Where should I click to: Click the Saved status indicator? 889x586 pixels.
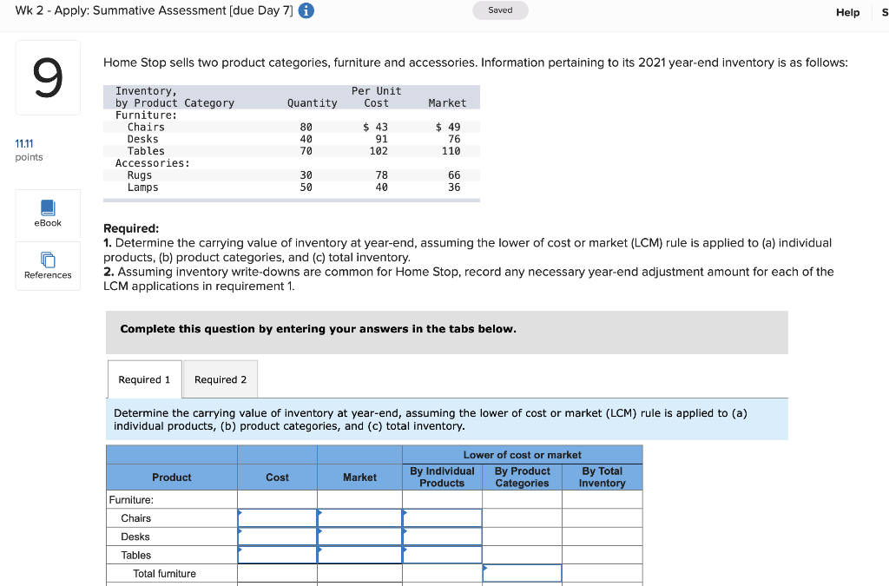[x=500, y=11]
